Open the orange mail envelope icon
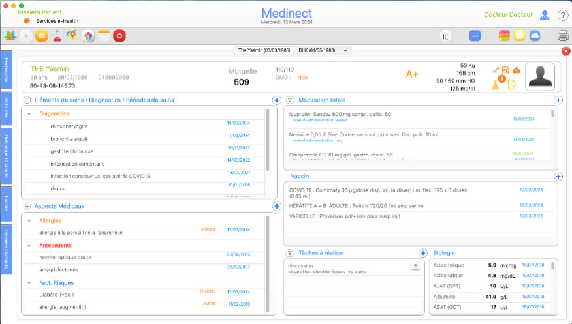The image size is (572, 324). click(41, 36)
